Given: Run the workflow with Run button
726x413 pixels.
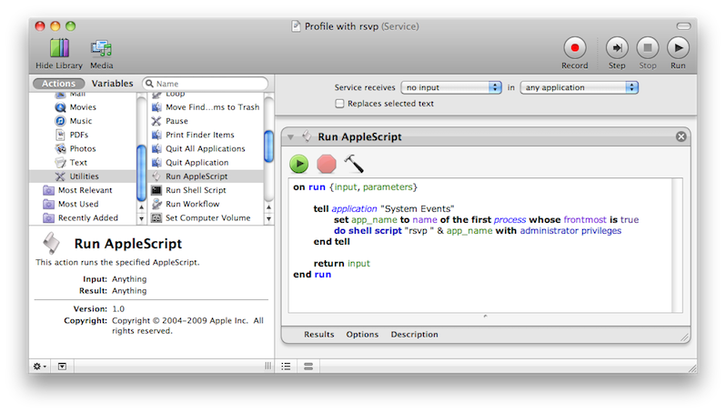Looking at the screenshot, I should coord(678,47).
